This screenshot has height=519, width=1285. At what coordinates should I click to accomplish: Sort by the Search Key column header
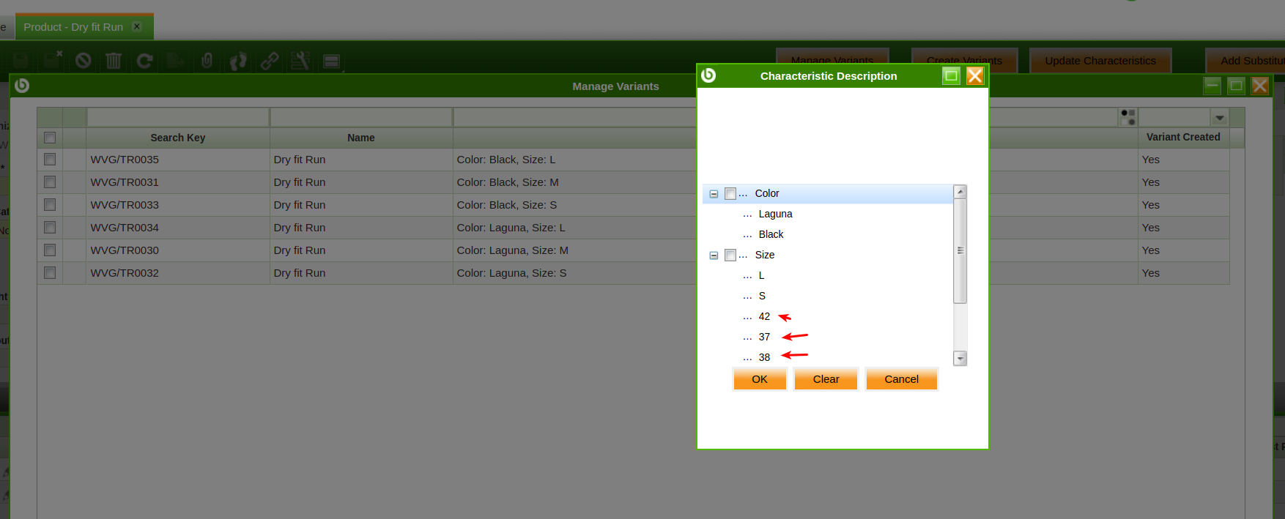coord(178,138)
